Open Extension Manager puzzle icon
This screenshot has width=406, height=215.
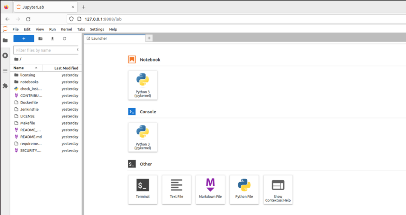[5, 86]
